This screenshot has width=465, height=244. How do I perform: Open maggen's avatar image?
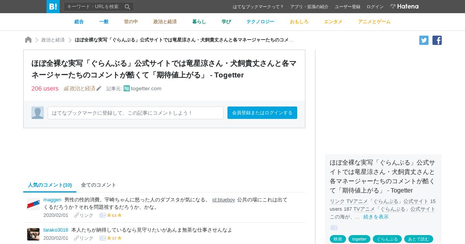click(x=33, y=204)
